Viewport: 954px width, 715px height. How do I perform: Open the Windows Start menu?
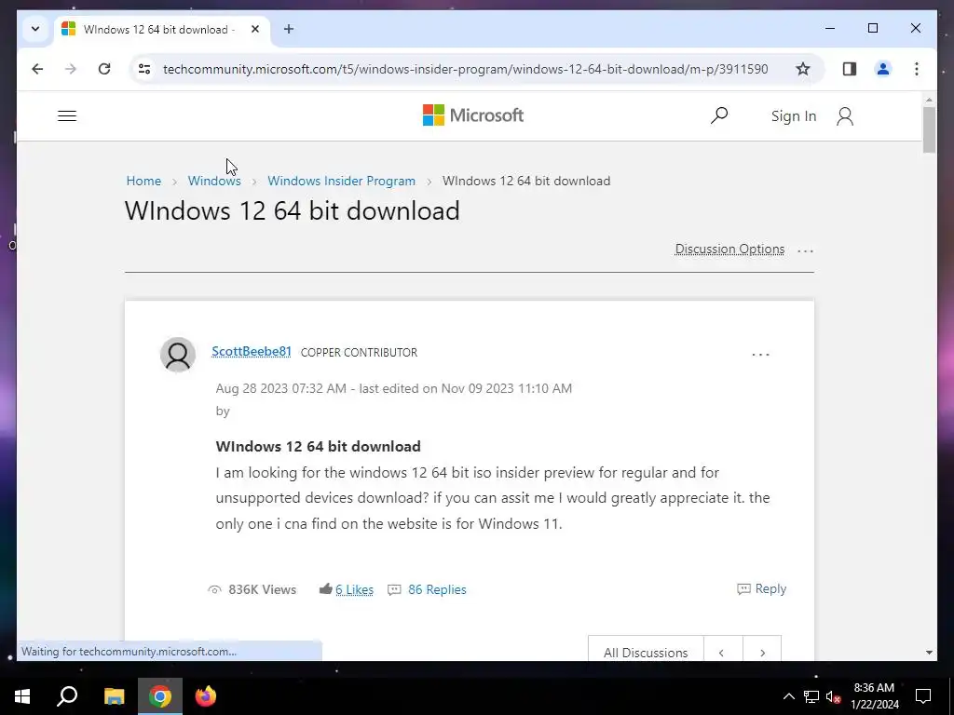pyautogui.click(x=22, y=696)
